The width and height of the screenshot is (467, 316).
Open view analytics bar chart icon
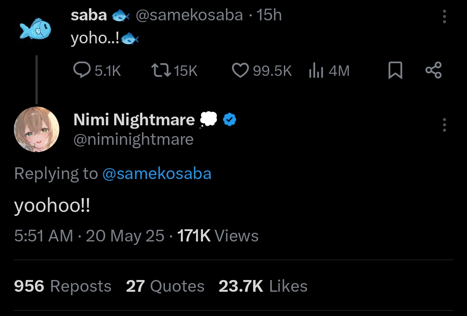tap(316, 70)
